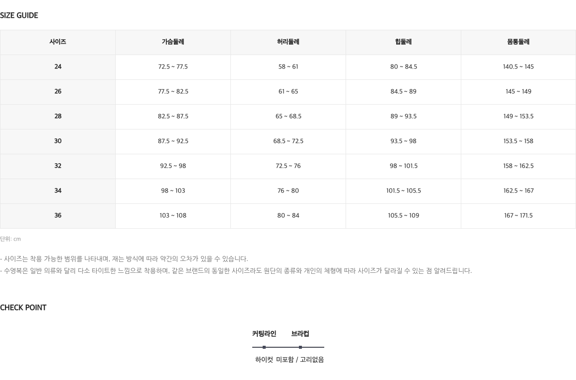Click the 미포함 / 고리없음 value text
Viewport: 576px width, 380px height.
click(300, 360)
